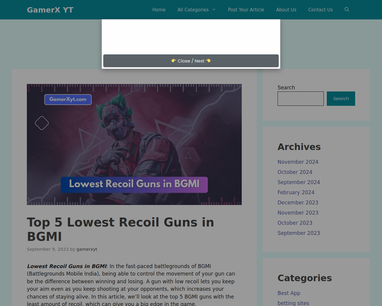Screen dimensions: 382x306
Task: Open February 2024 archive
Action: pyautogui.click(x=296, y=192)
